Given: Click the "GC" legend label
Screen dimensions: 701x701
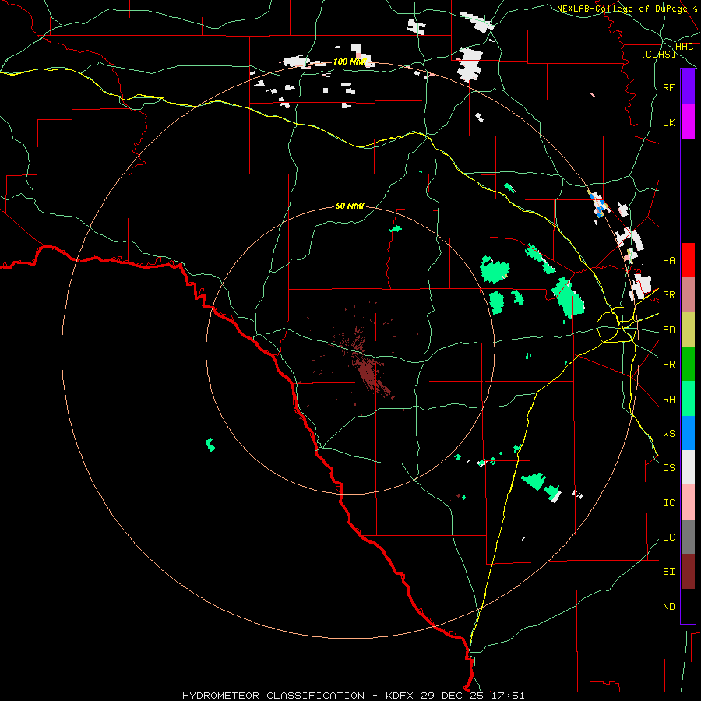Looking at the screenshot, I should (668, 537).
